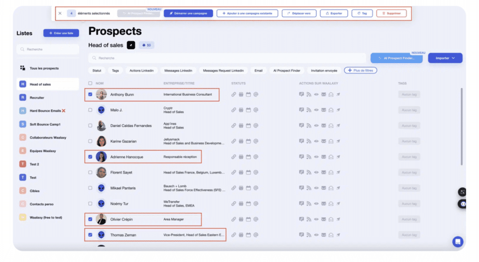
Task: Open the Statut filter dropdown
Action: point(97,71)
